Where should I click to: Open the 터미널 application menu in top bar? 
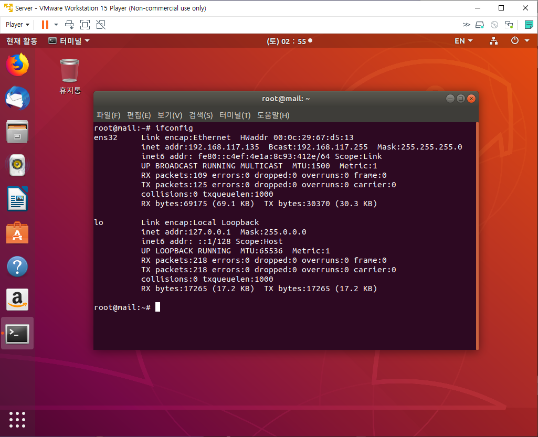click(69, 41)
